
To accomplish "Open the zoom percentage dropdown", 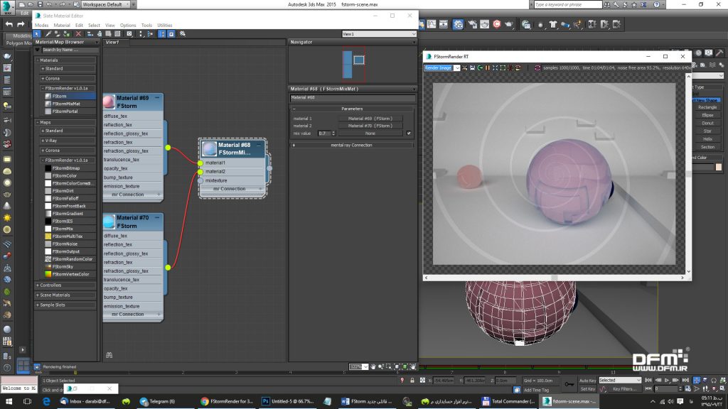I will coord(365,367).
